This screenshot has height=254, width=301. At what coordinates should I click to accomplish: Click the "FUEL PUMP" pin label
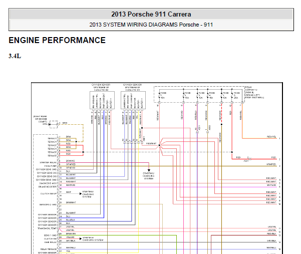[x=51, y=166]
